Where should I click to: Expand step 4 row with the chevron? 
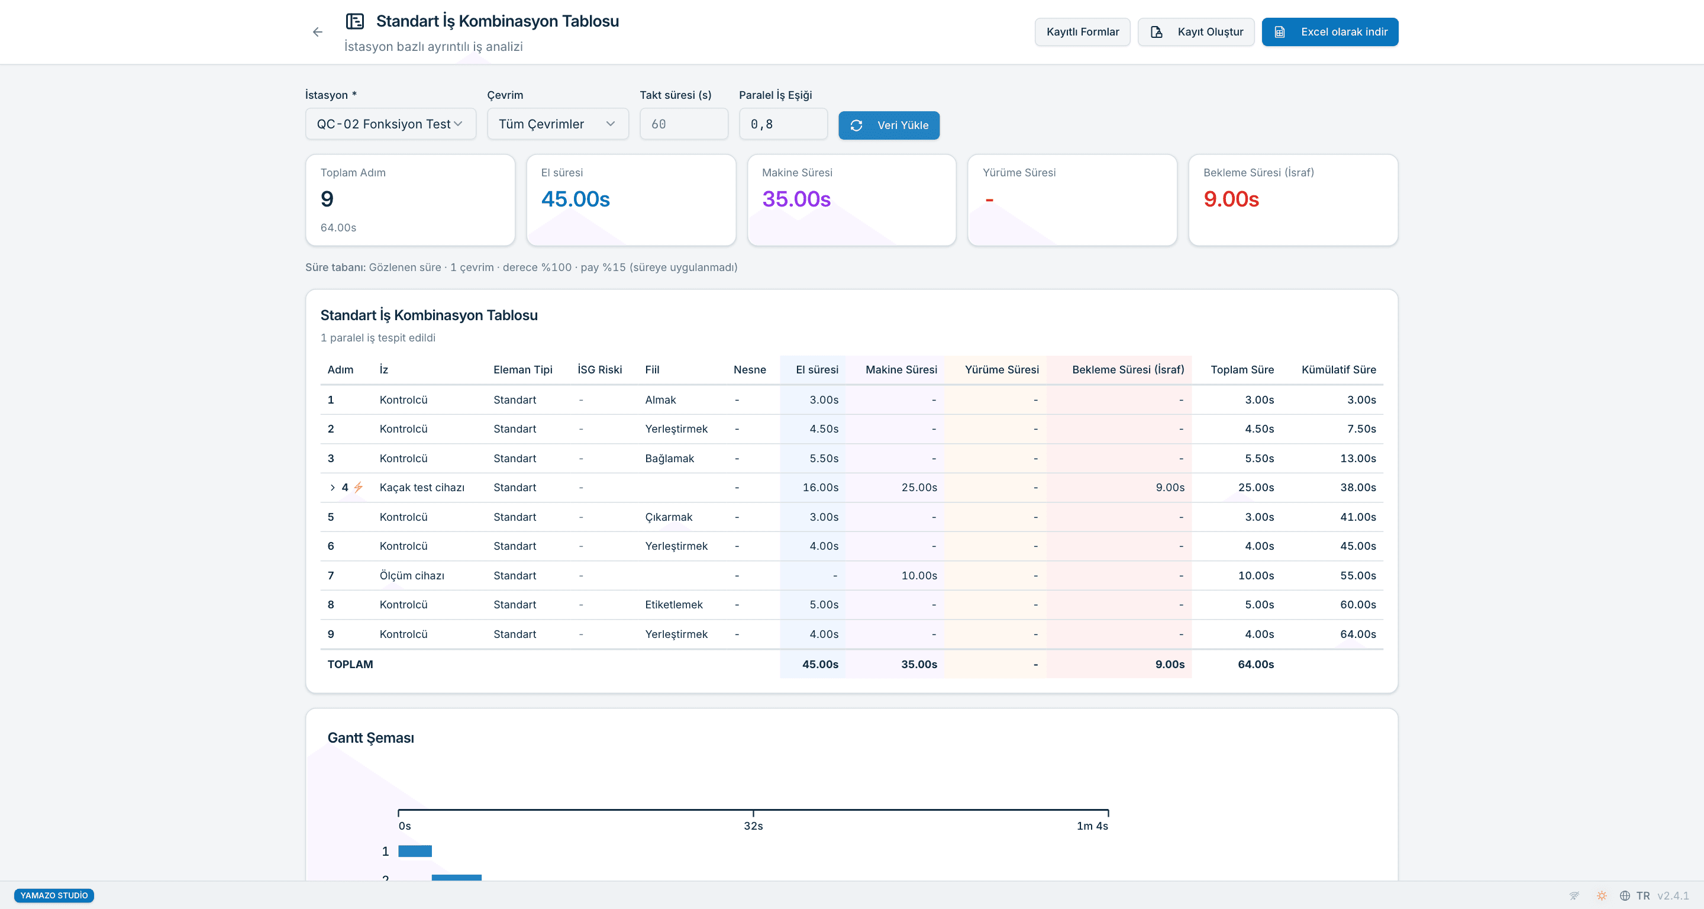(x=332, y=488)
